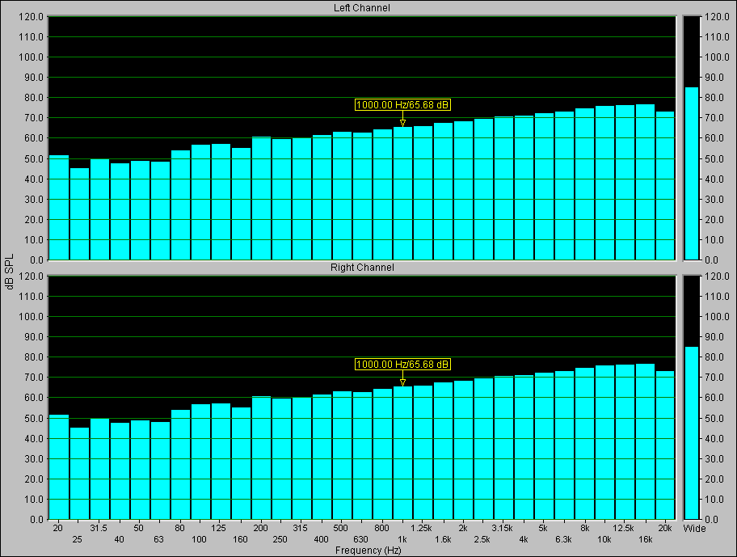Click the 3.15k frequency axis label

coord(503,528)
